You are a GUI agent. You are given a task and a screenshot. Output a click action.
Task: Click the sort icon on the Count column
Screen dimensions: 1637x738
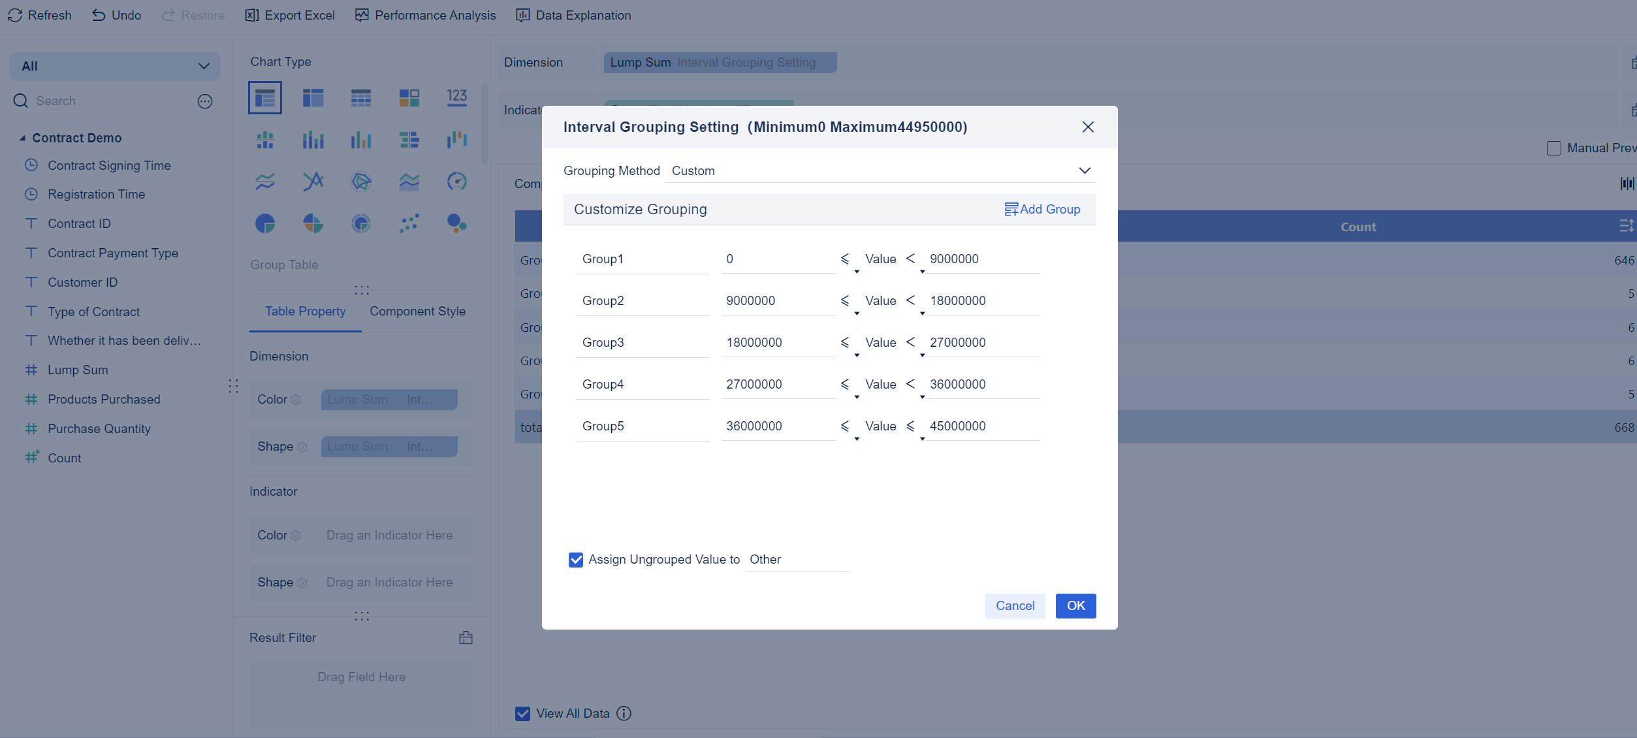[1625, 226]
